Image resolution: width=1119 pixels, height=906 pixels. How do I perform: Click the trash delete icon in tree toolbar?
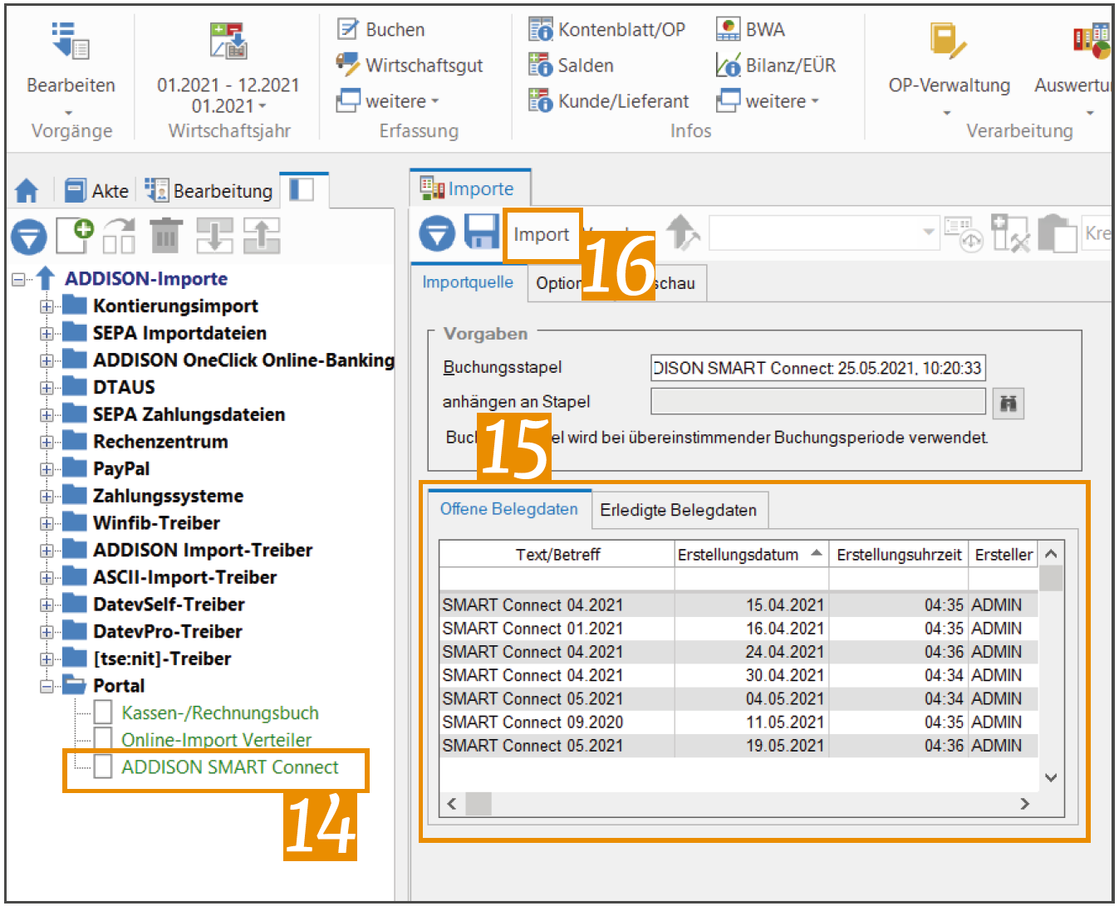166,236
